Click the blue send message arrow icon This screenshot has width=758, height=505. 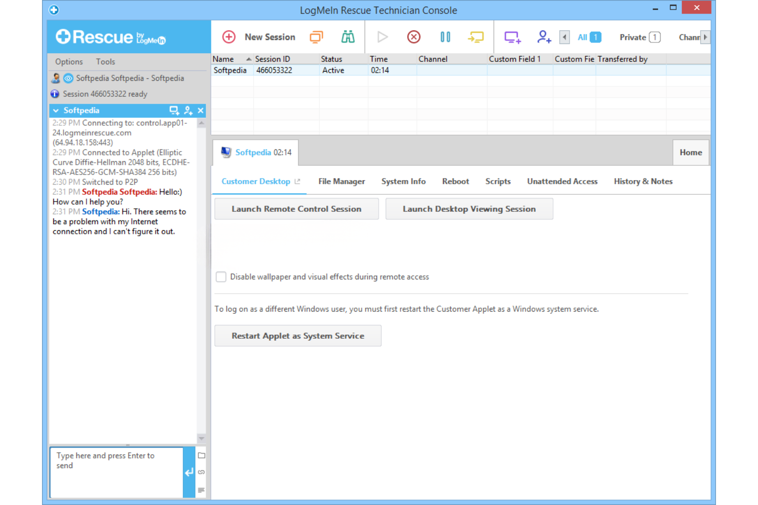pos(189,472)
